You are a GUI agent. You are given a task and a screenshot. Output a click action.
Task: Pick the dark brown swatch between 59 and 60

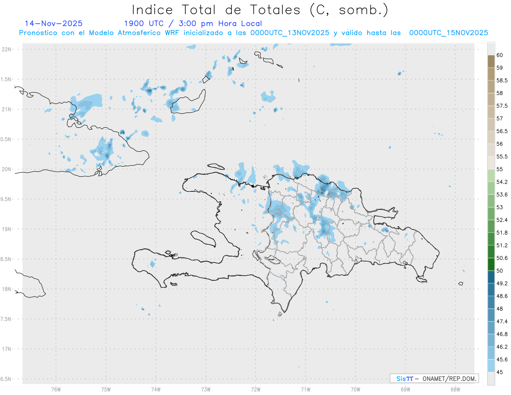click(491, 61)
